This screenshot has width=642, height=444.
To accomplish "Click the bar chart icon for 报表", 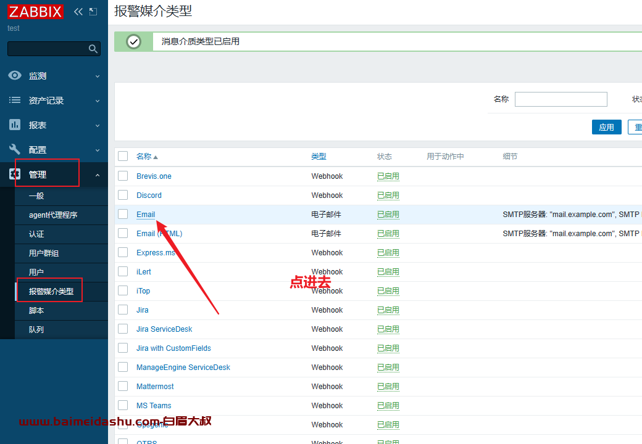I will [x=15, y=125].
